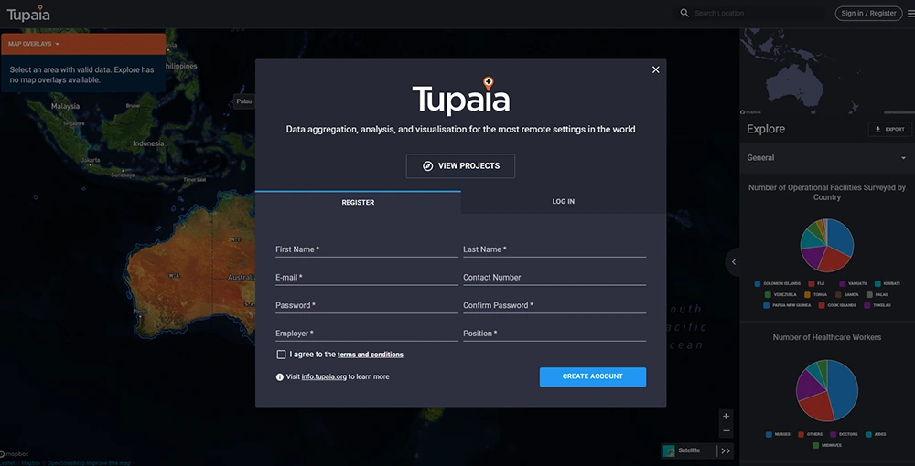Click the View Projects button
915x466 pixels.
(460, 166)
